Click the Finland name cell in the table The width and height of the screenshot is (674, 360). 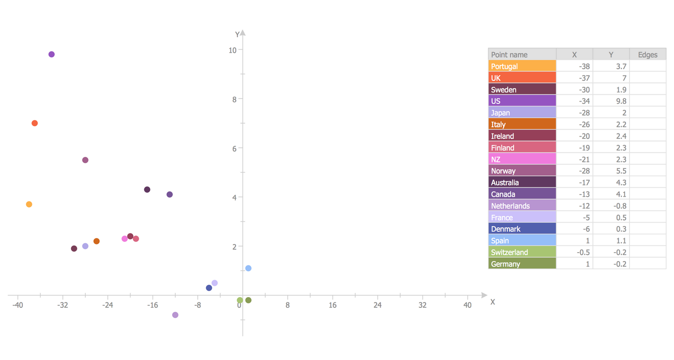tap(522, 147)
